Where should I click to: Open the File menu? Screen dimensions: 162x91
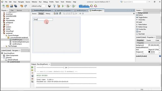[6, 2]
